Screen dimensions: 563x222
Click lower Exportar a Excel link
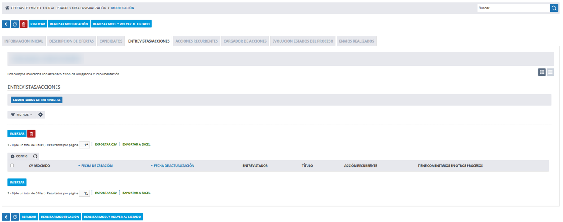[x=136, y=193]
